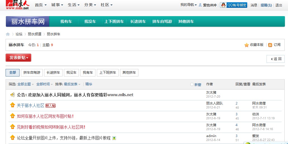Viewport: 288px width, 144px height.
Task: Select 长途拼车 in the green navigation bar
Action: (x=138, y=22)
